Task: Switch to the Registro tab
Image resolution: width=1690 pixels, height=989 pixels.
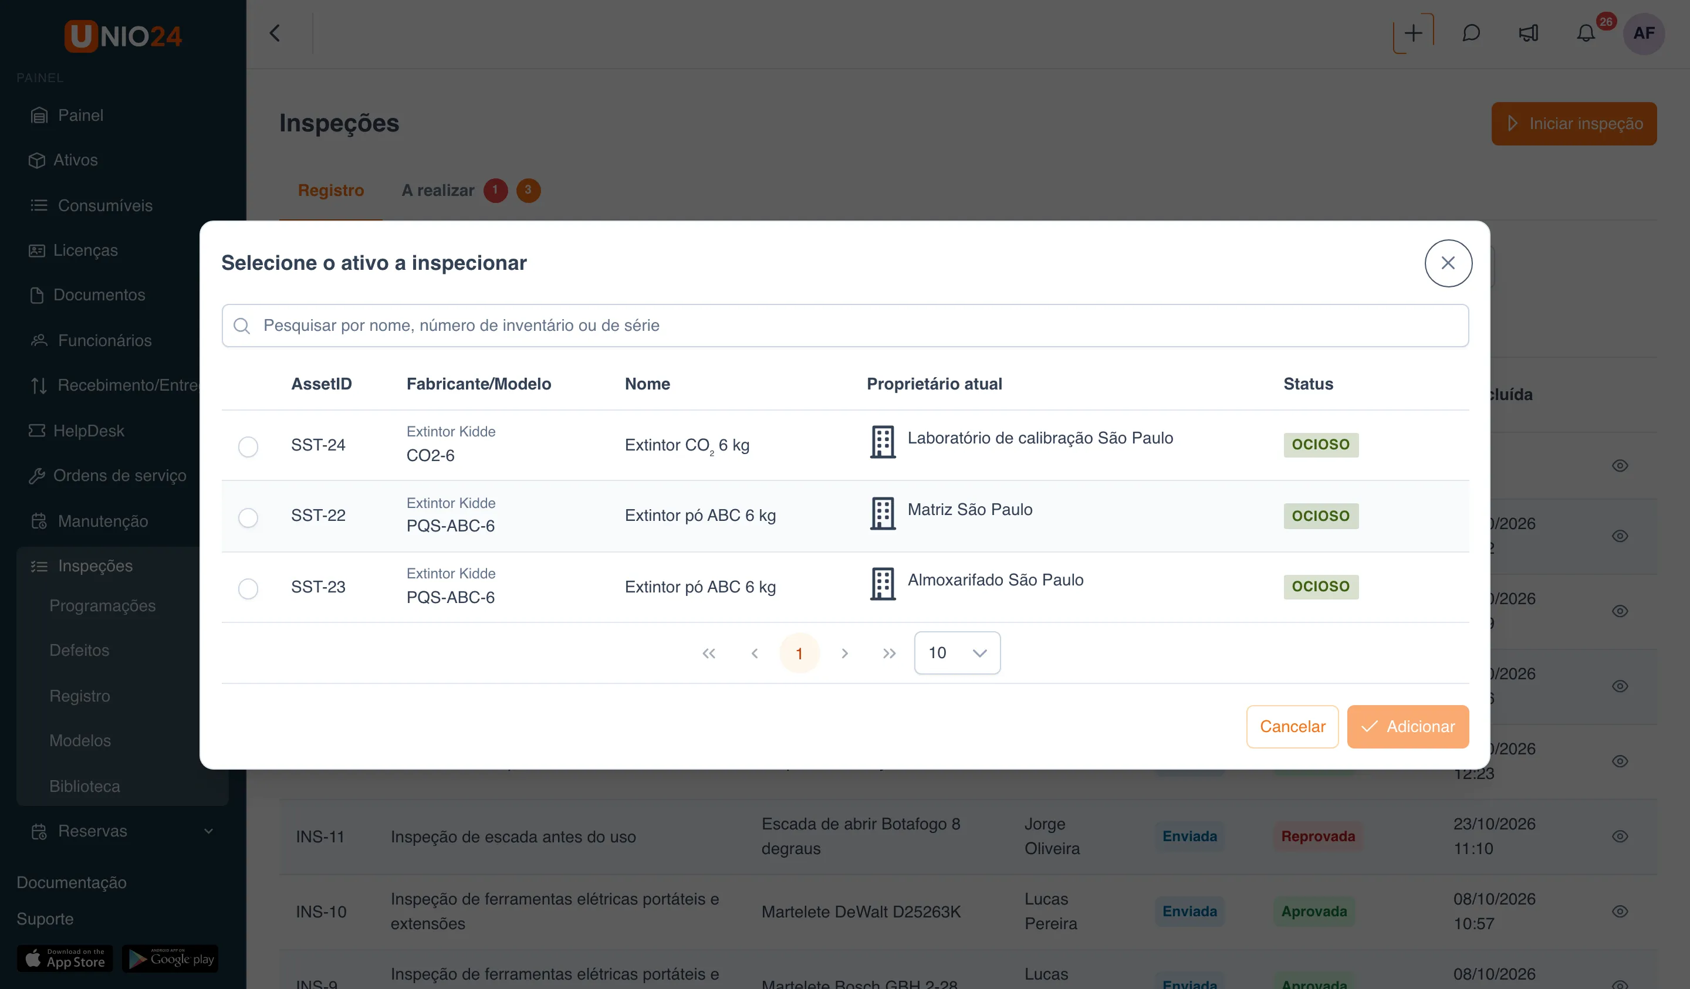Action: (x=330, y=191)
